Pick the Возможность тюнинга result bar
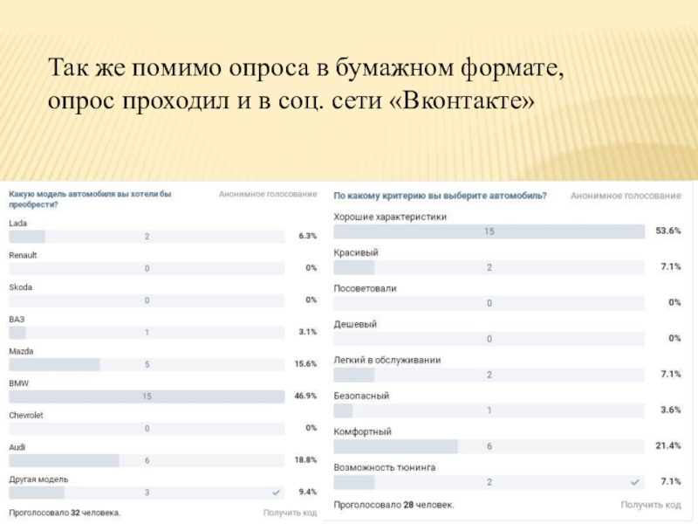This screenshot has height=524, width=698. tap(489, 482)
